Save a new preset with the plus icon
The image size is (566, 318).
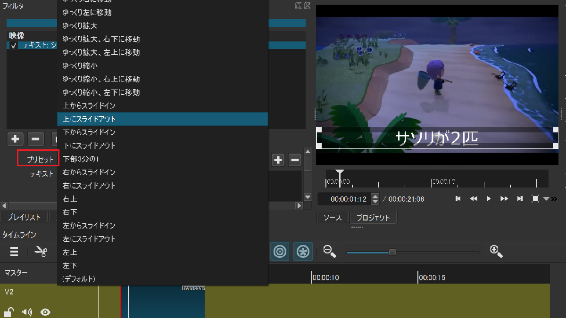[278, 160]
